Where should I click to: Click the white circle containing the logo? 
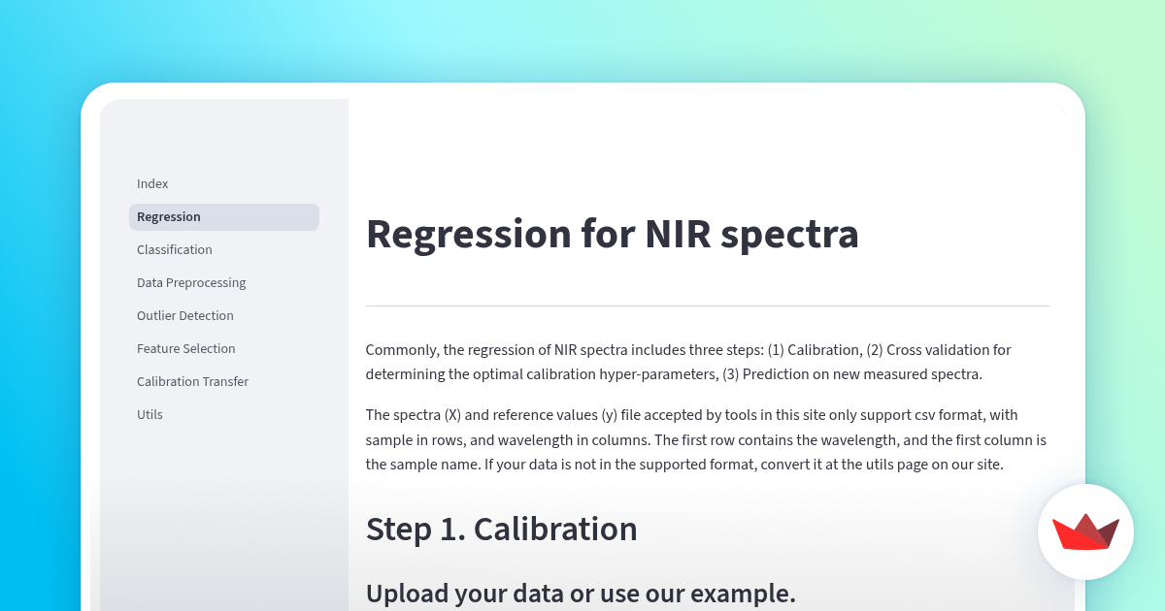[x=1085, y=531]
